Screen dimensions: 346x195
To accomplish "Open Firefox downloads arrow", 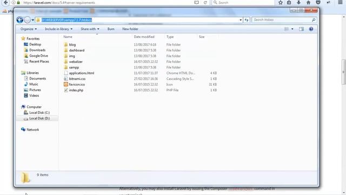I will point(298,3).
